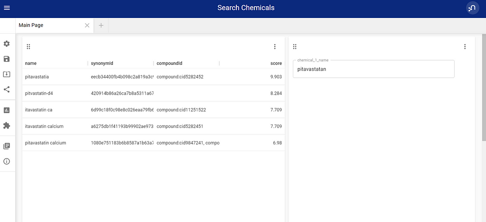The image size is (486, 222).
Task: Click the user profile logo icon
Action: [473, 8]
